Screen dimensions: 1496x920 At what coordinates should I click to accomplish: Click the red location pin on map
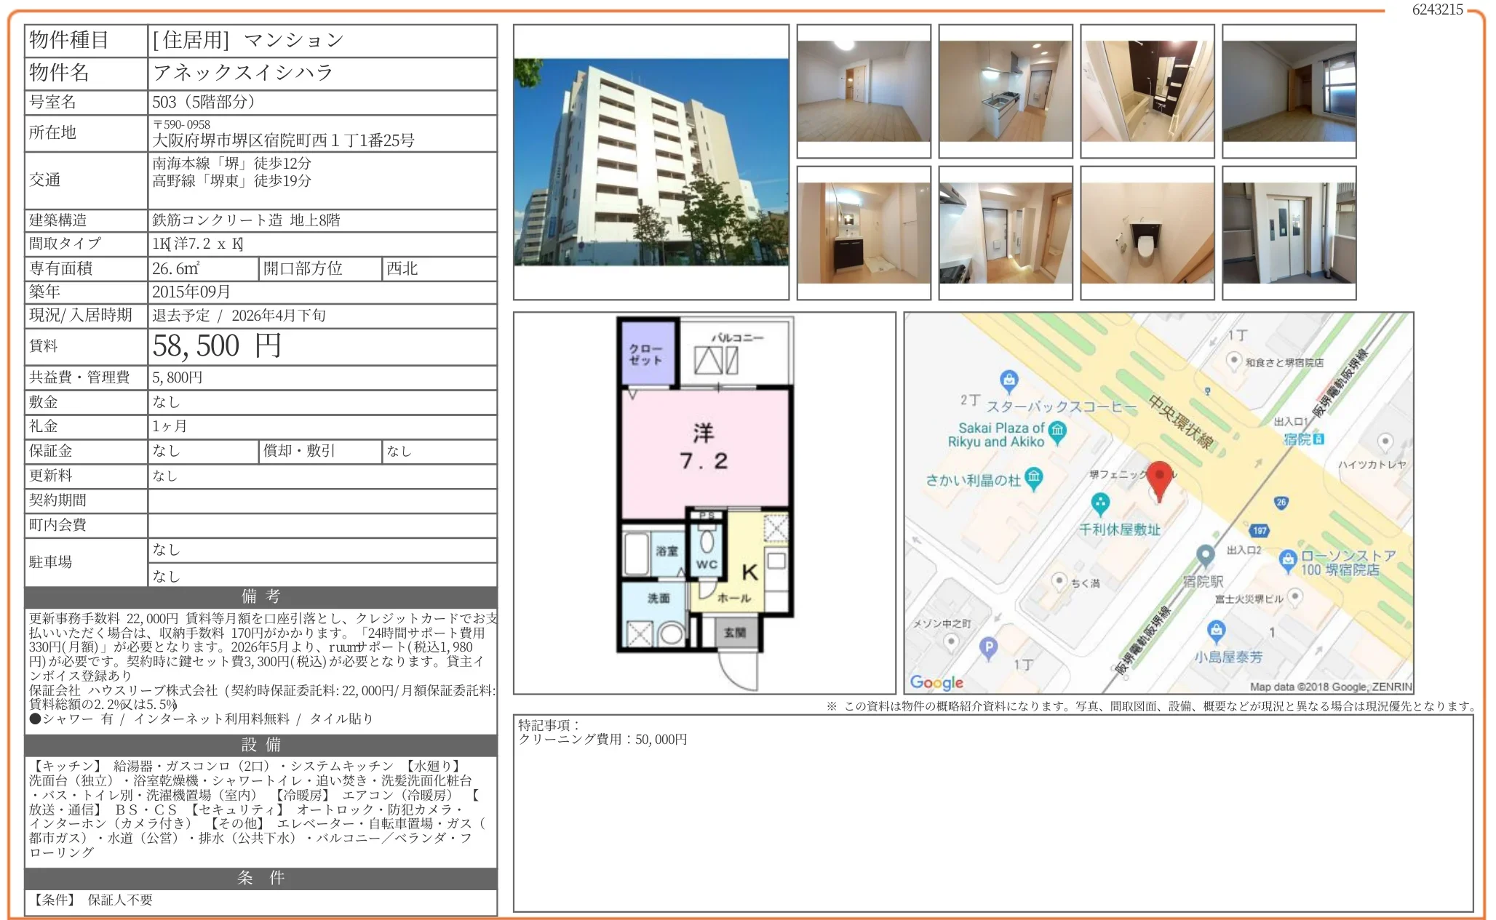[1159, 476]
